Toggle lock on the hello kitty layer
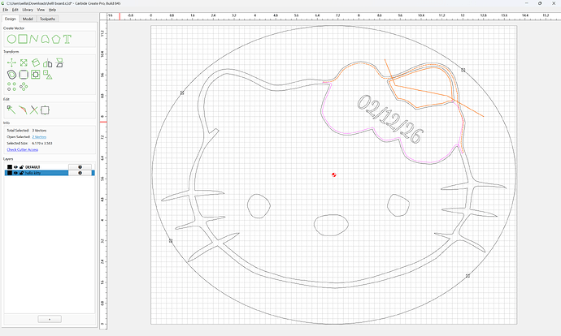 click(x=21, y=173)
